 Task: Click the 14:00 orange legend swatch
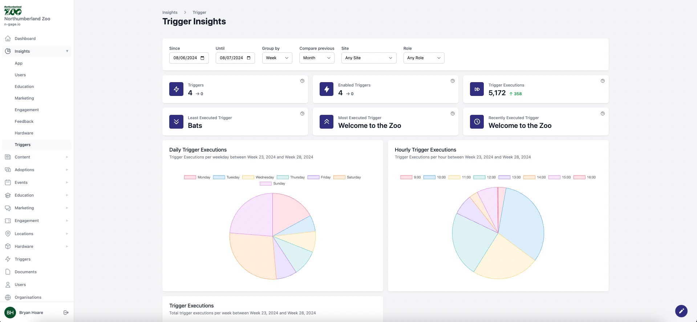529,177
